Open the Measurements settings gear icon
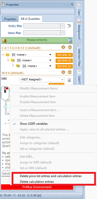This screenshot has height=199, width=97. [x=70, y=40]
